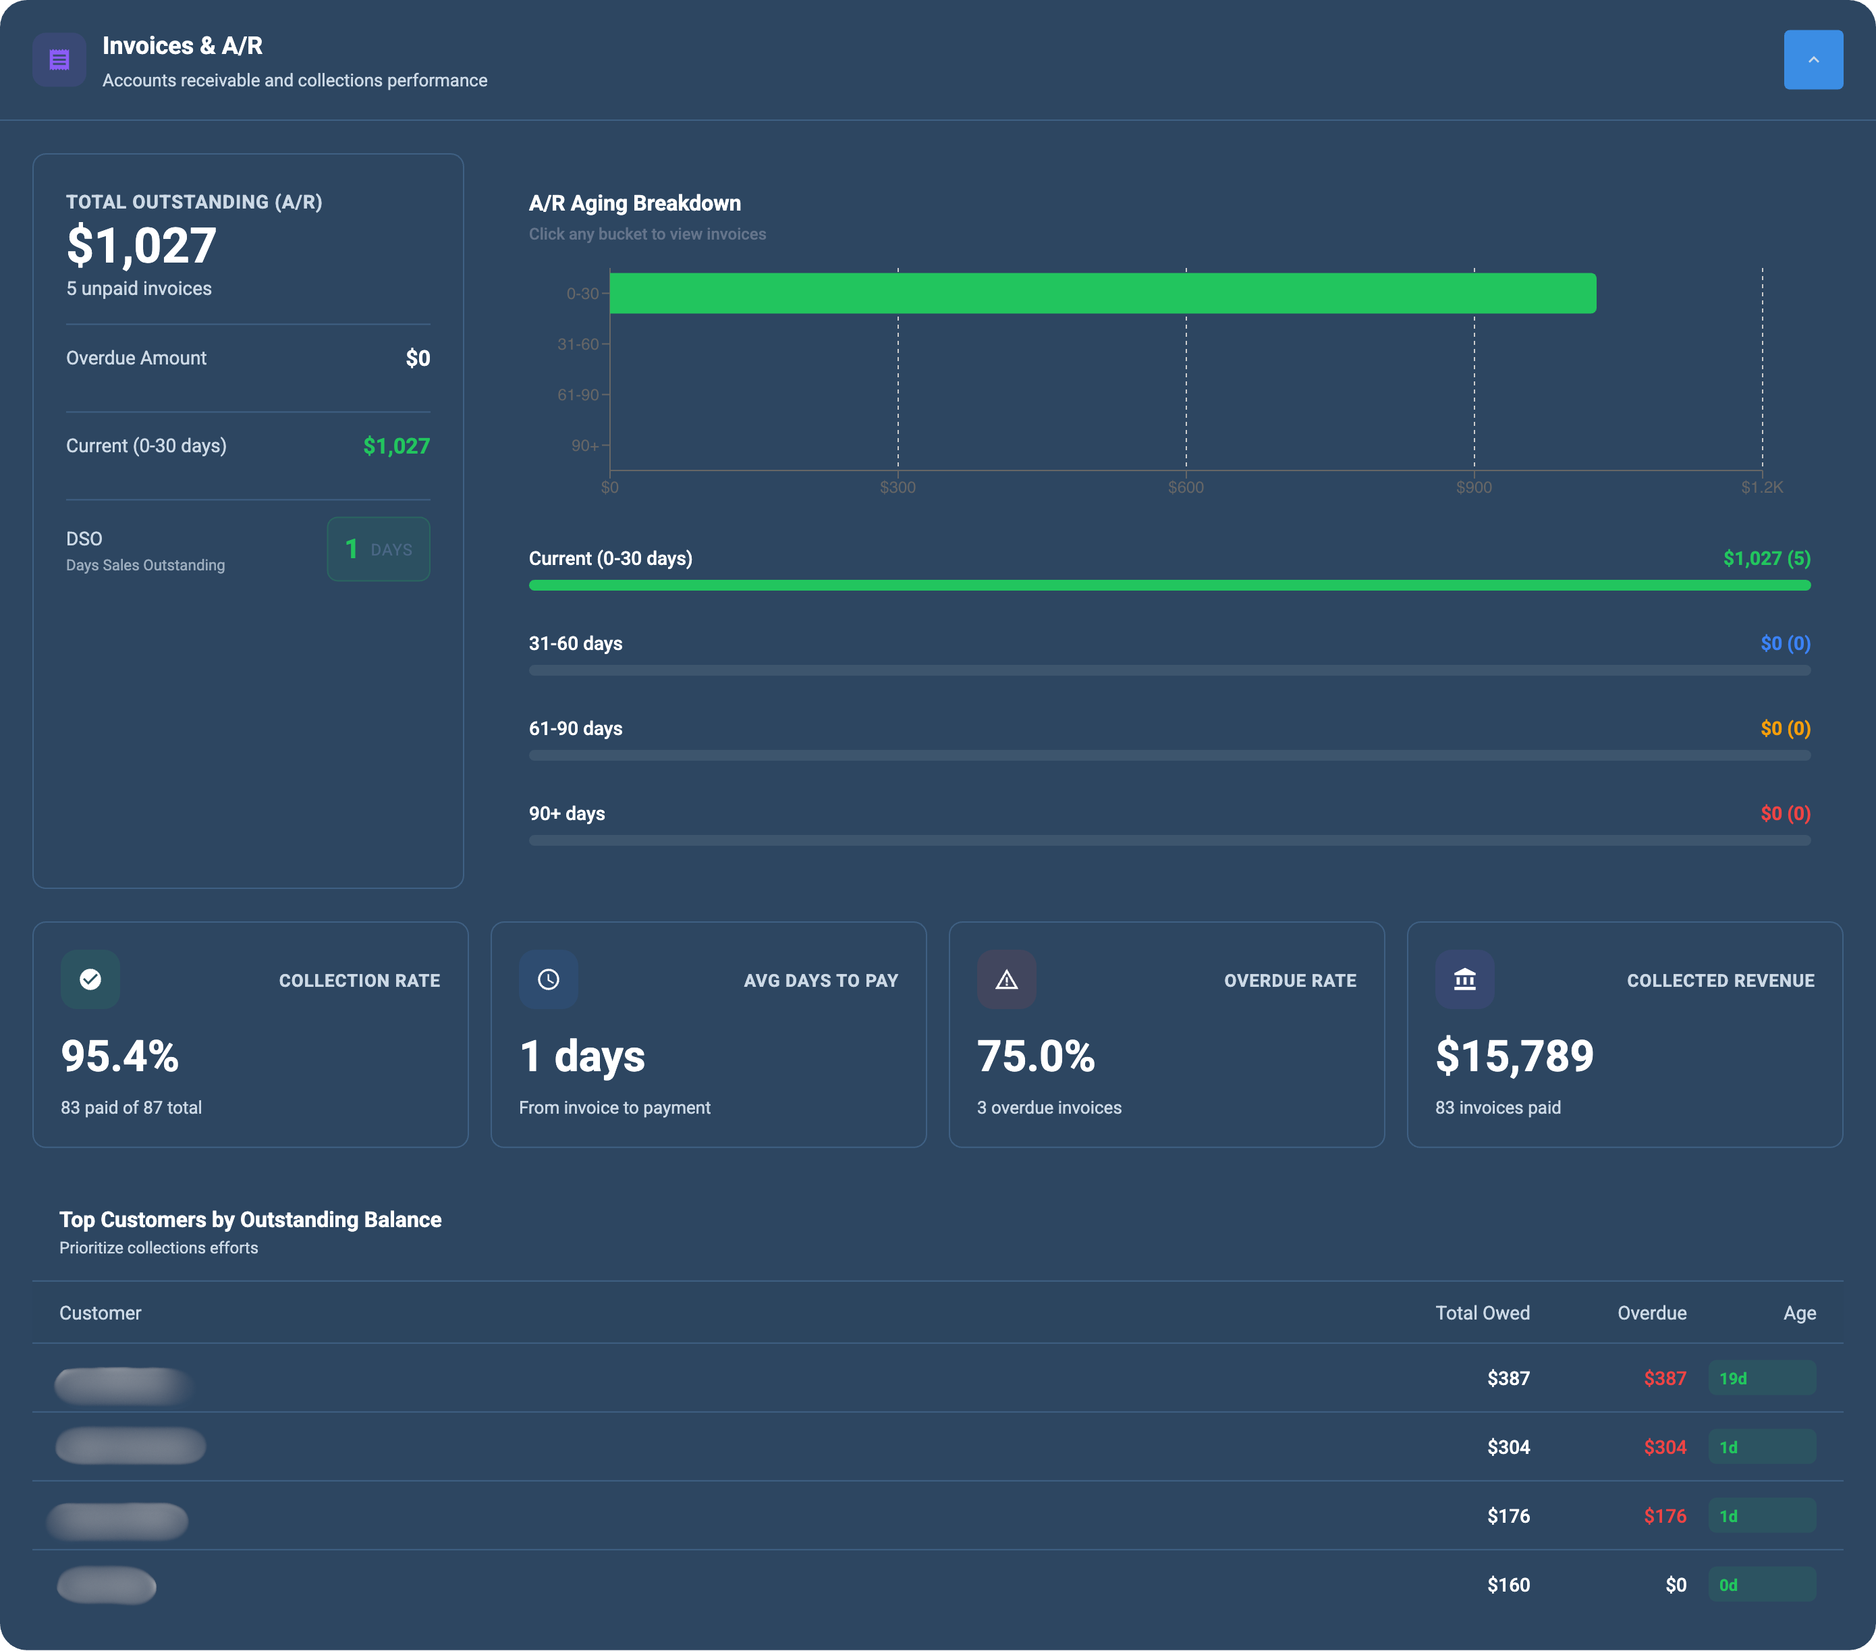
Task: Click the 3 overdue invoices link
Action: (1048, 1108)
